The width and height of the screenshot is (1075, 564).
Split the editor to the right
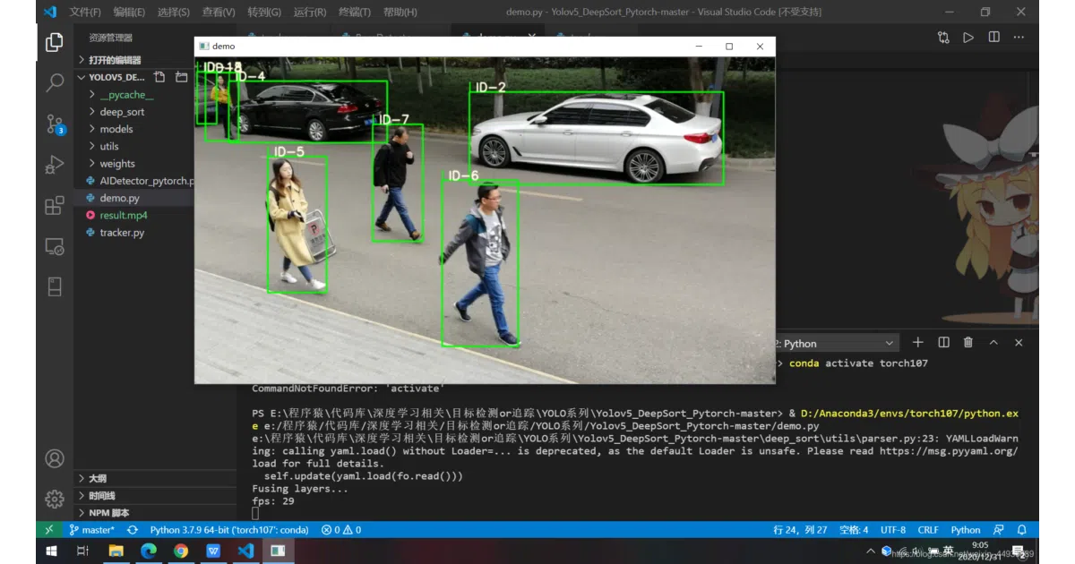993,38
